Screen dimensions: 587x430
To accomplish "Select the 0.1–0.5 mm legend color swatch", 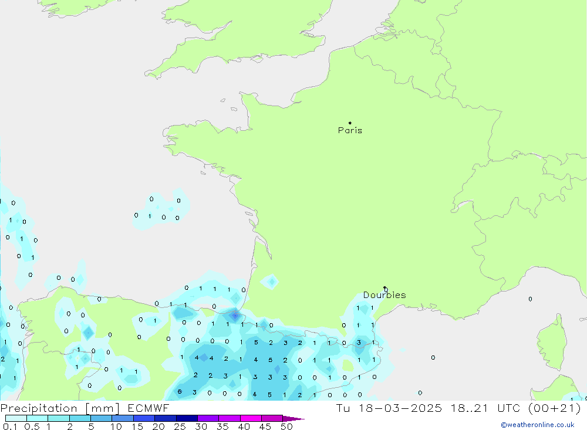I will pos(16,418).
